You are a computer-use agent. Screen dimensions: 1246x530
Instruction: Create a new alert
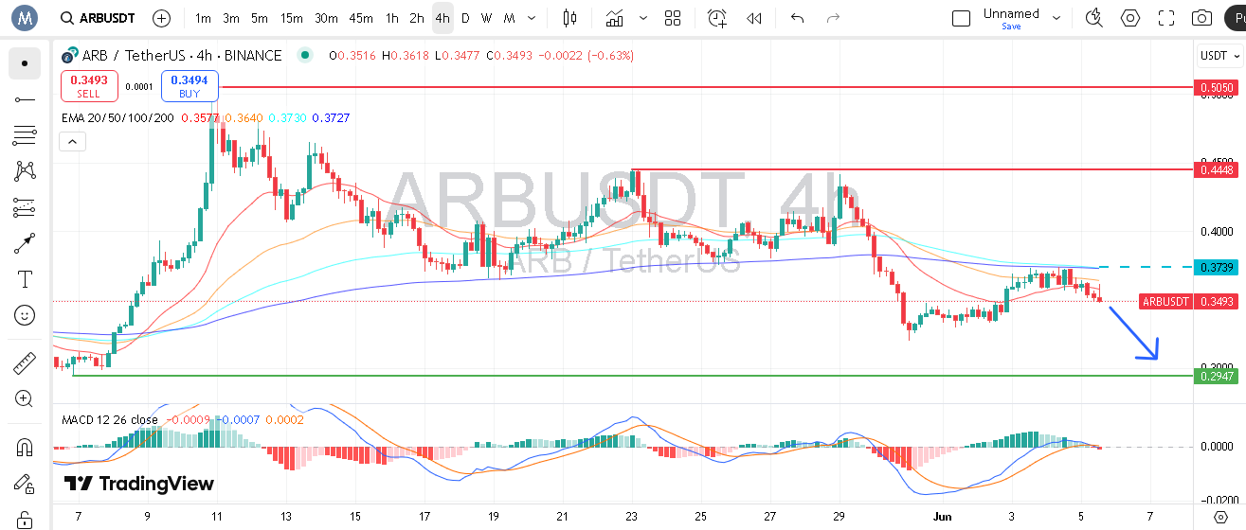[717, 18]
